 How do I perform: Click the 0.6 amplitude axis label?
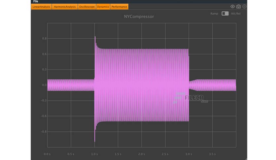click(x=44, y=54)
